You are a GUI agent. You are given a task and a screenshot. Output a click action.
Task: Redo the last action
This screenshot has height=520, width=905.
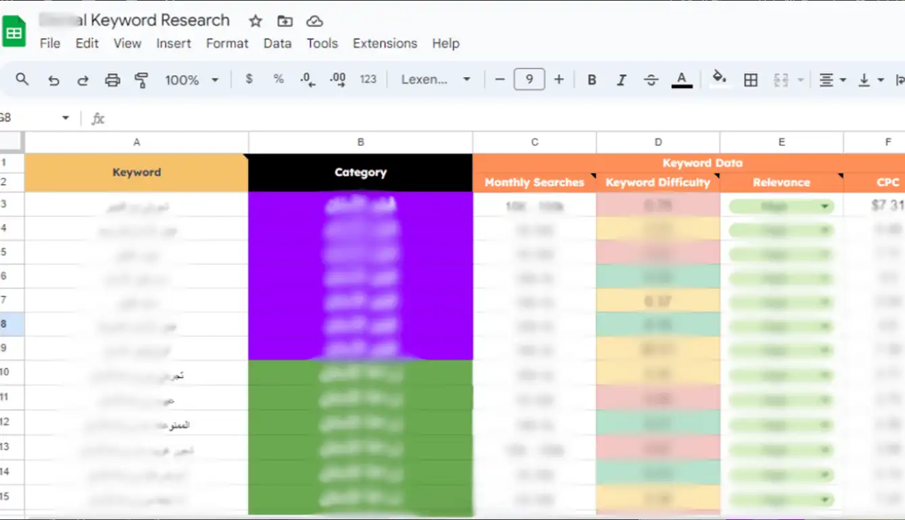(x=82, y=80)
